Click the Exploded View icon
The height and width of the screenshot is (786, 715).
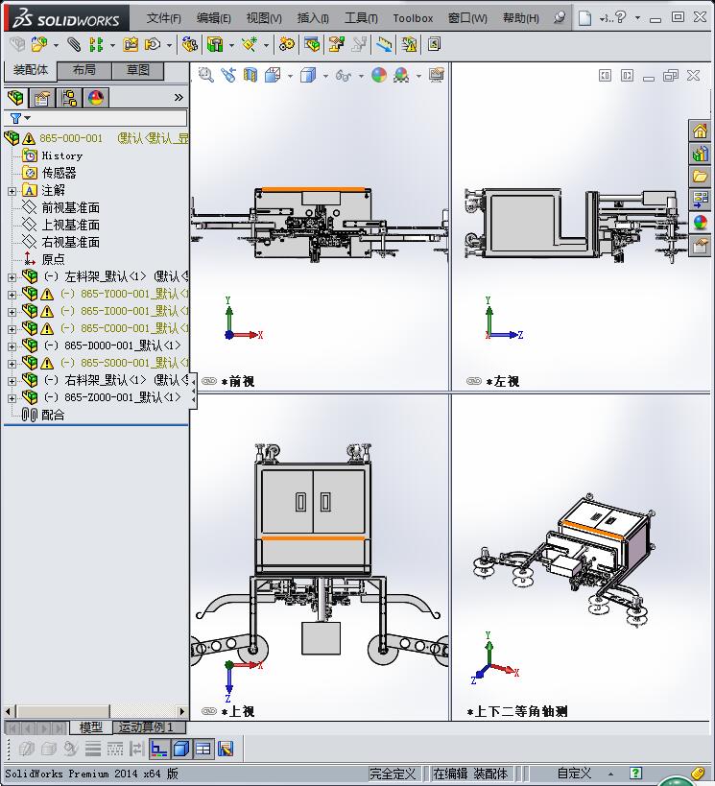[x=337, y=44]
